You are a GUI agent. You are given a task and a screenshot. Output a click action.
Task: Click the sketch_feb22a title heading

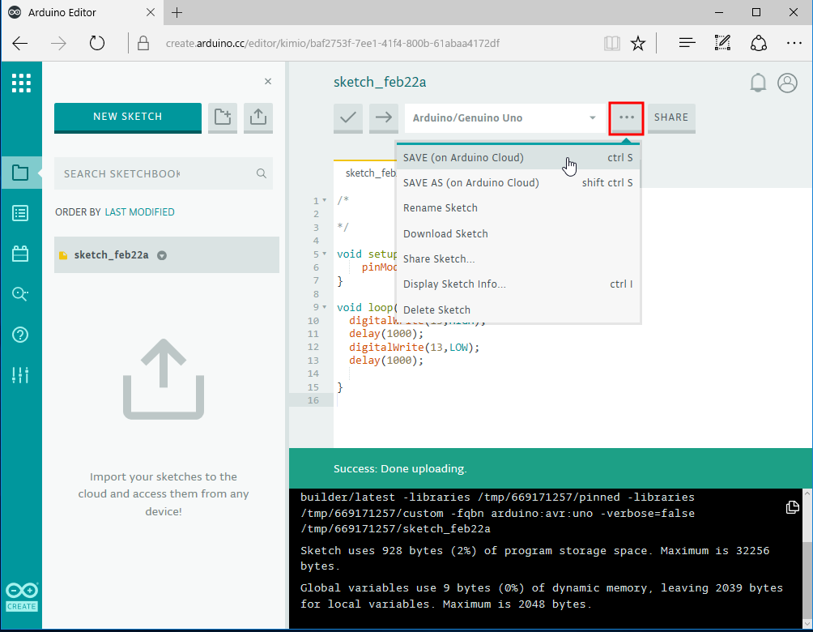380,82
